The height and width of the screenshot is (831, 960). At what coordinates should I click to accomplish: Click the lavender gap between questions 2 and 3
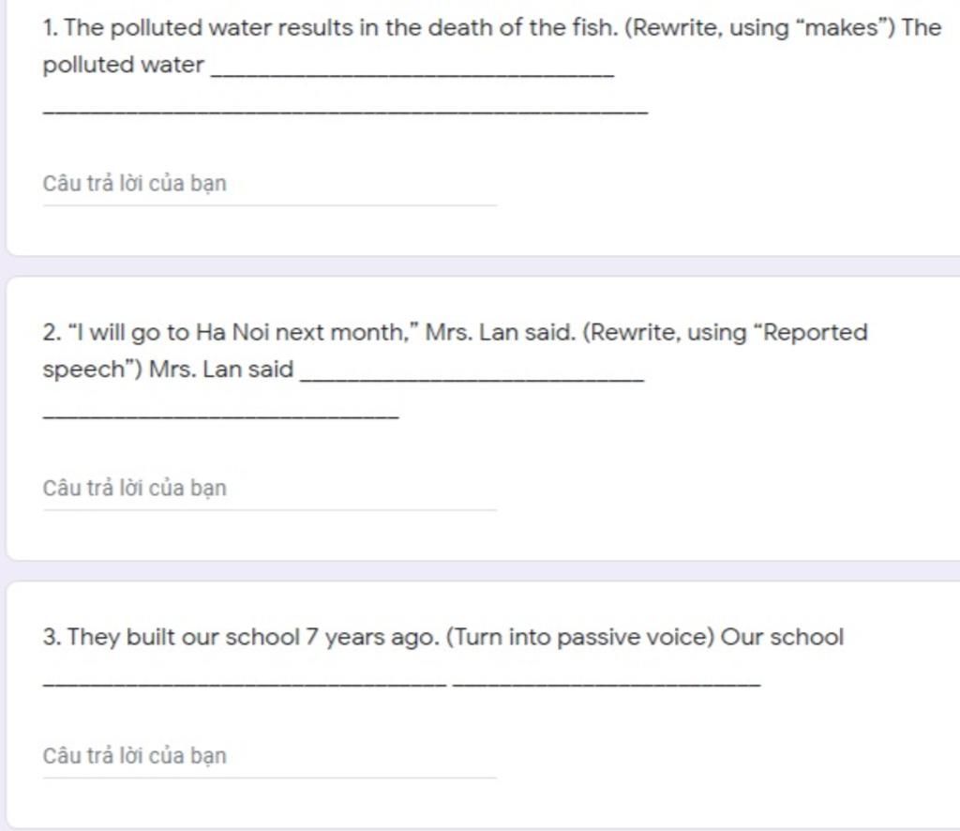click(480, 571)
